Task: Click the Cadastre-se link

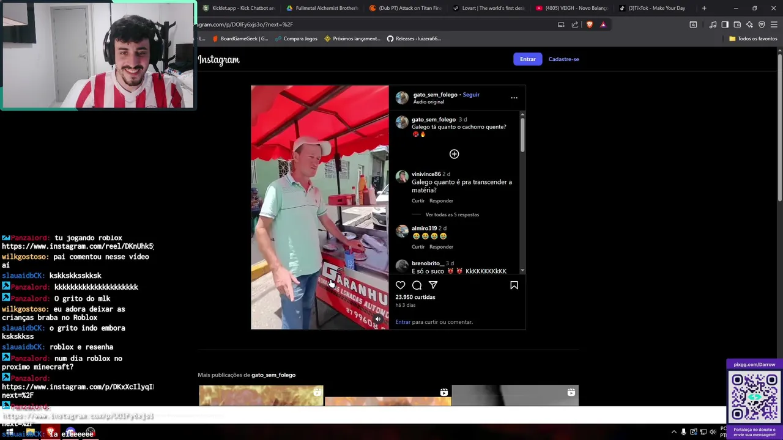Action: 563,59
